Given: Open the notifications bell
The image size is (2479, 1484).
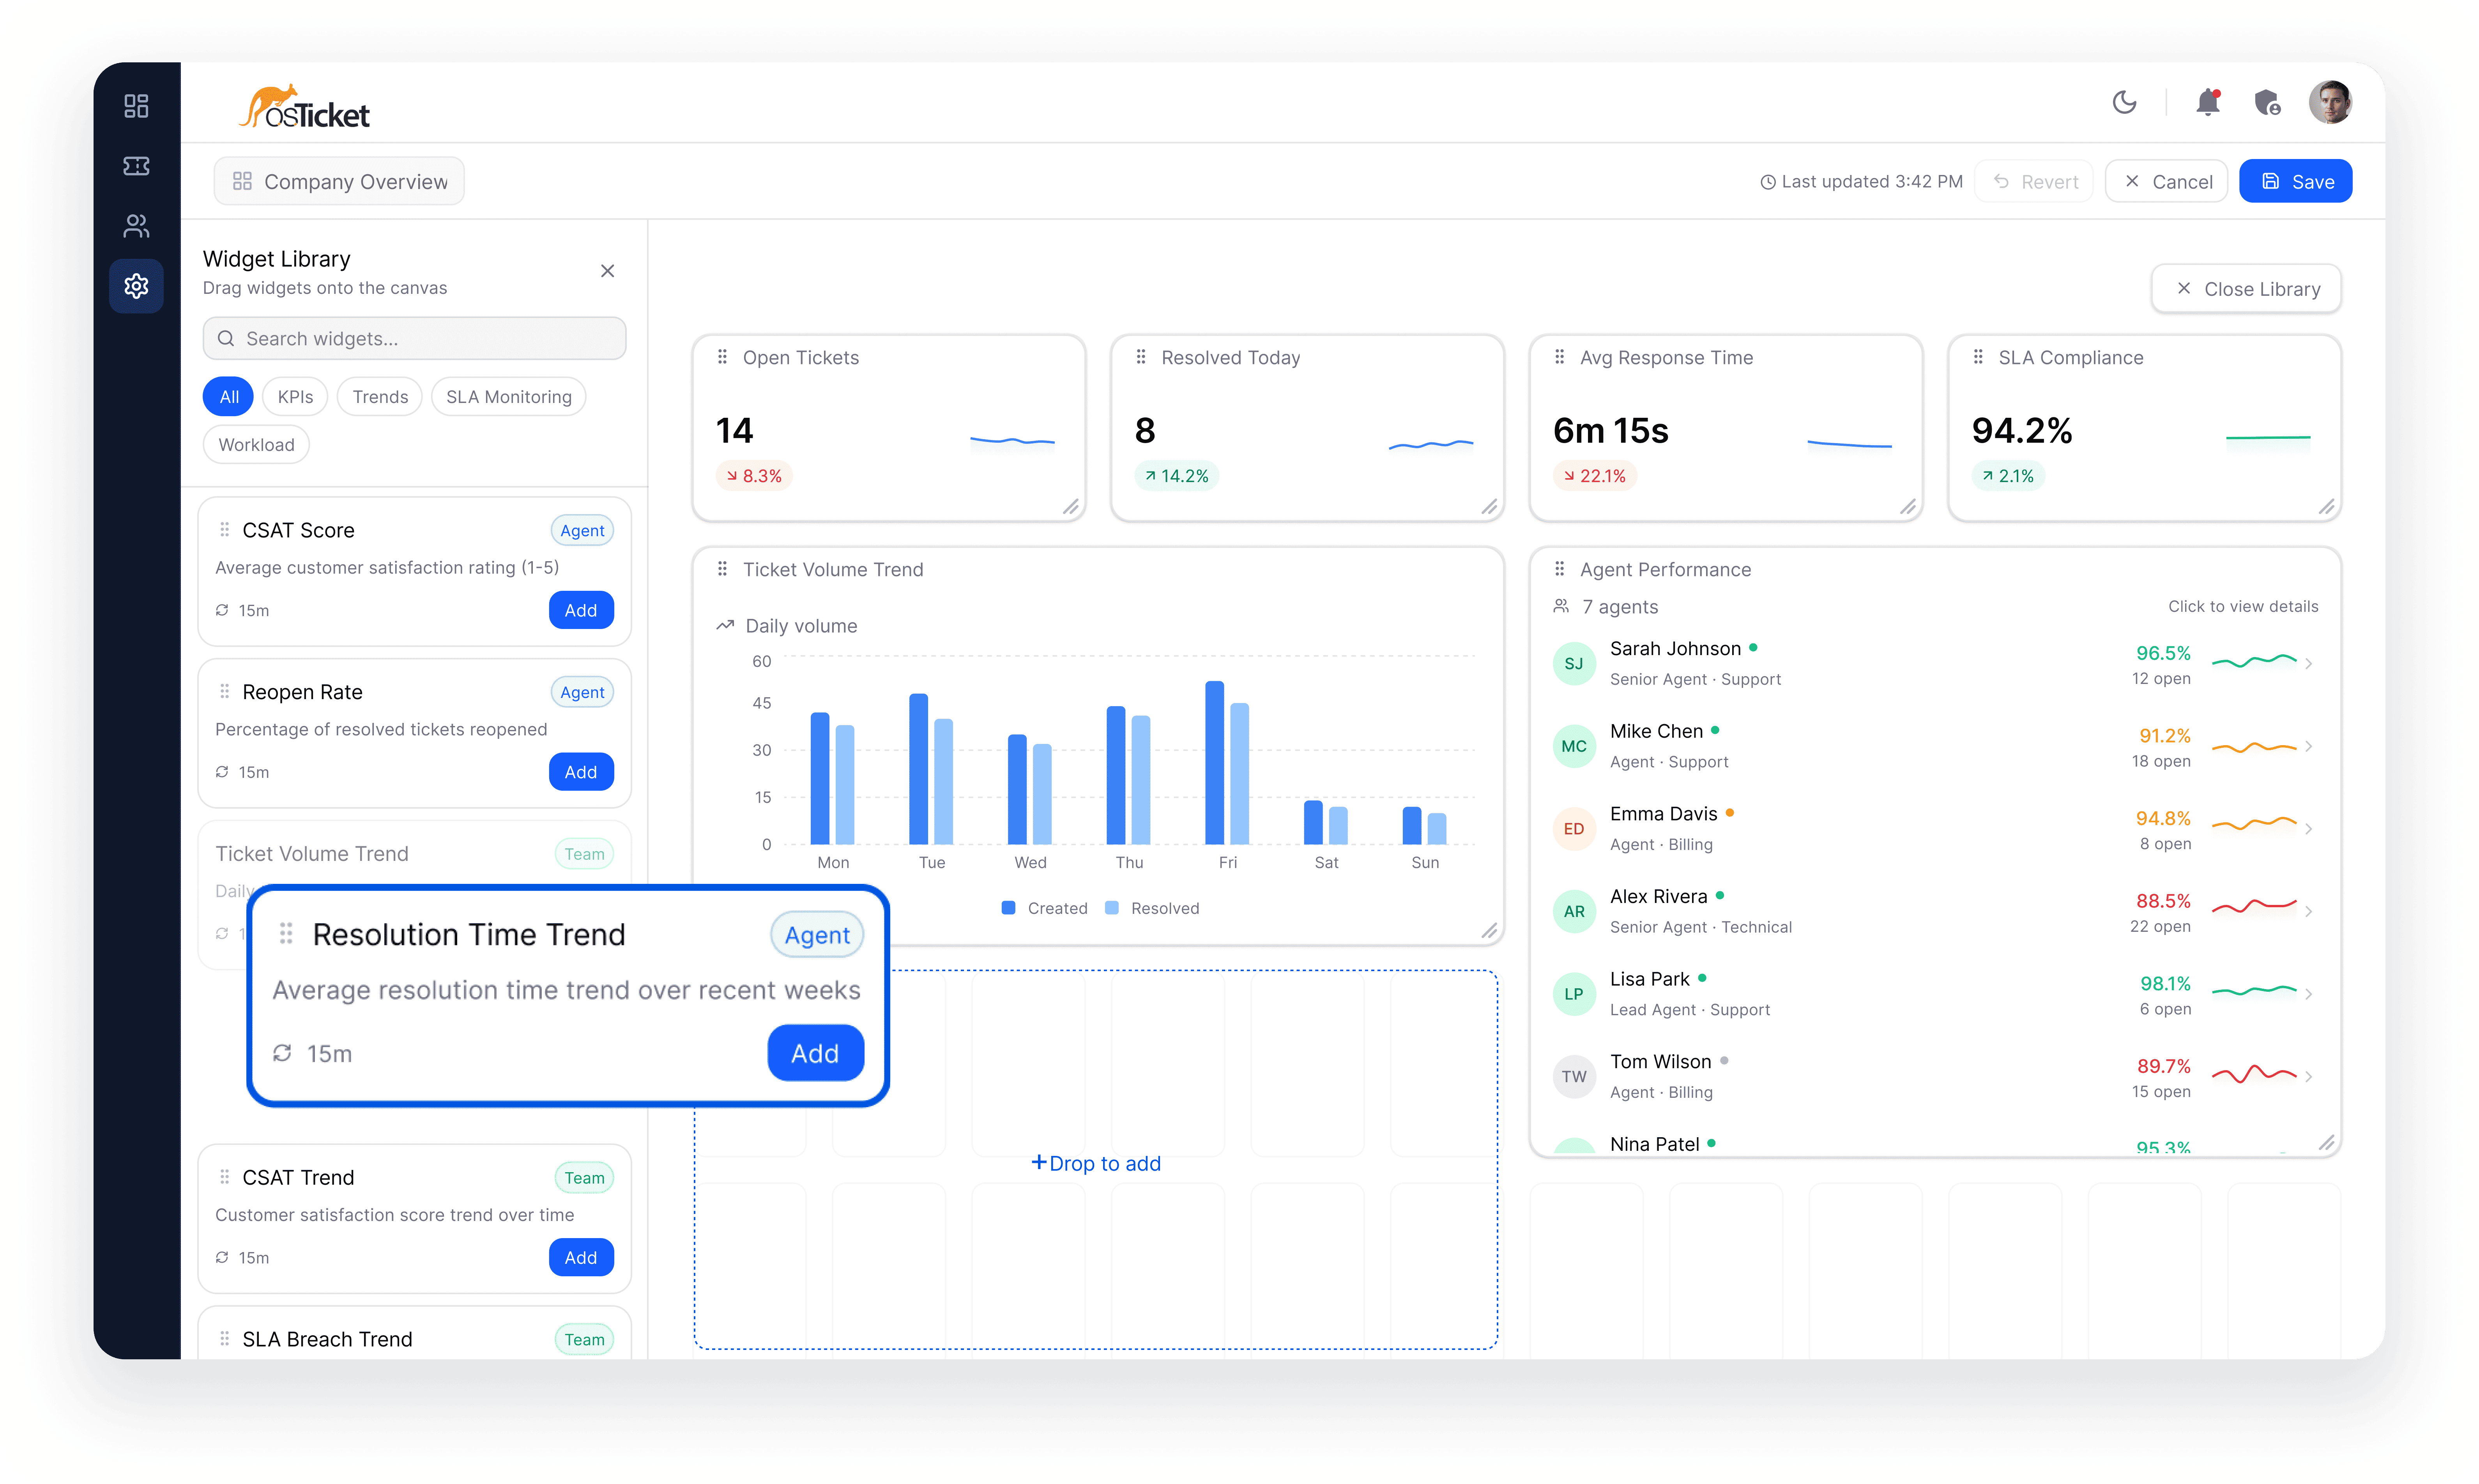Looking at the screenshot, I should (2208, 102).
